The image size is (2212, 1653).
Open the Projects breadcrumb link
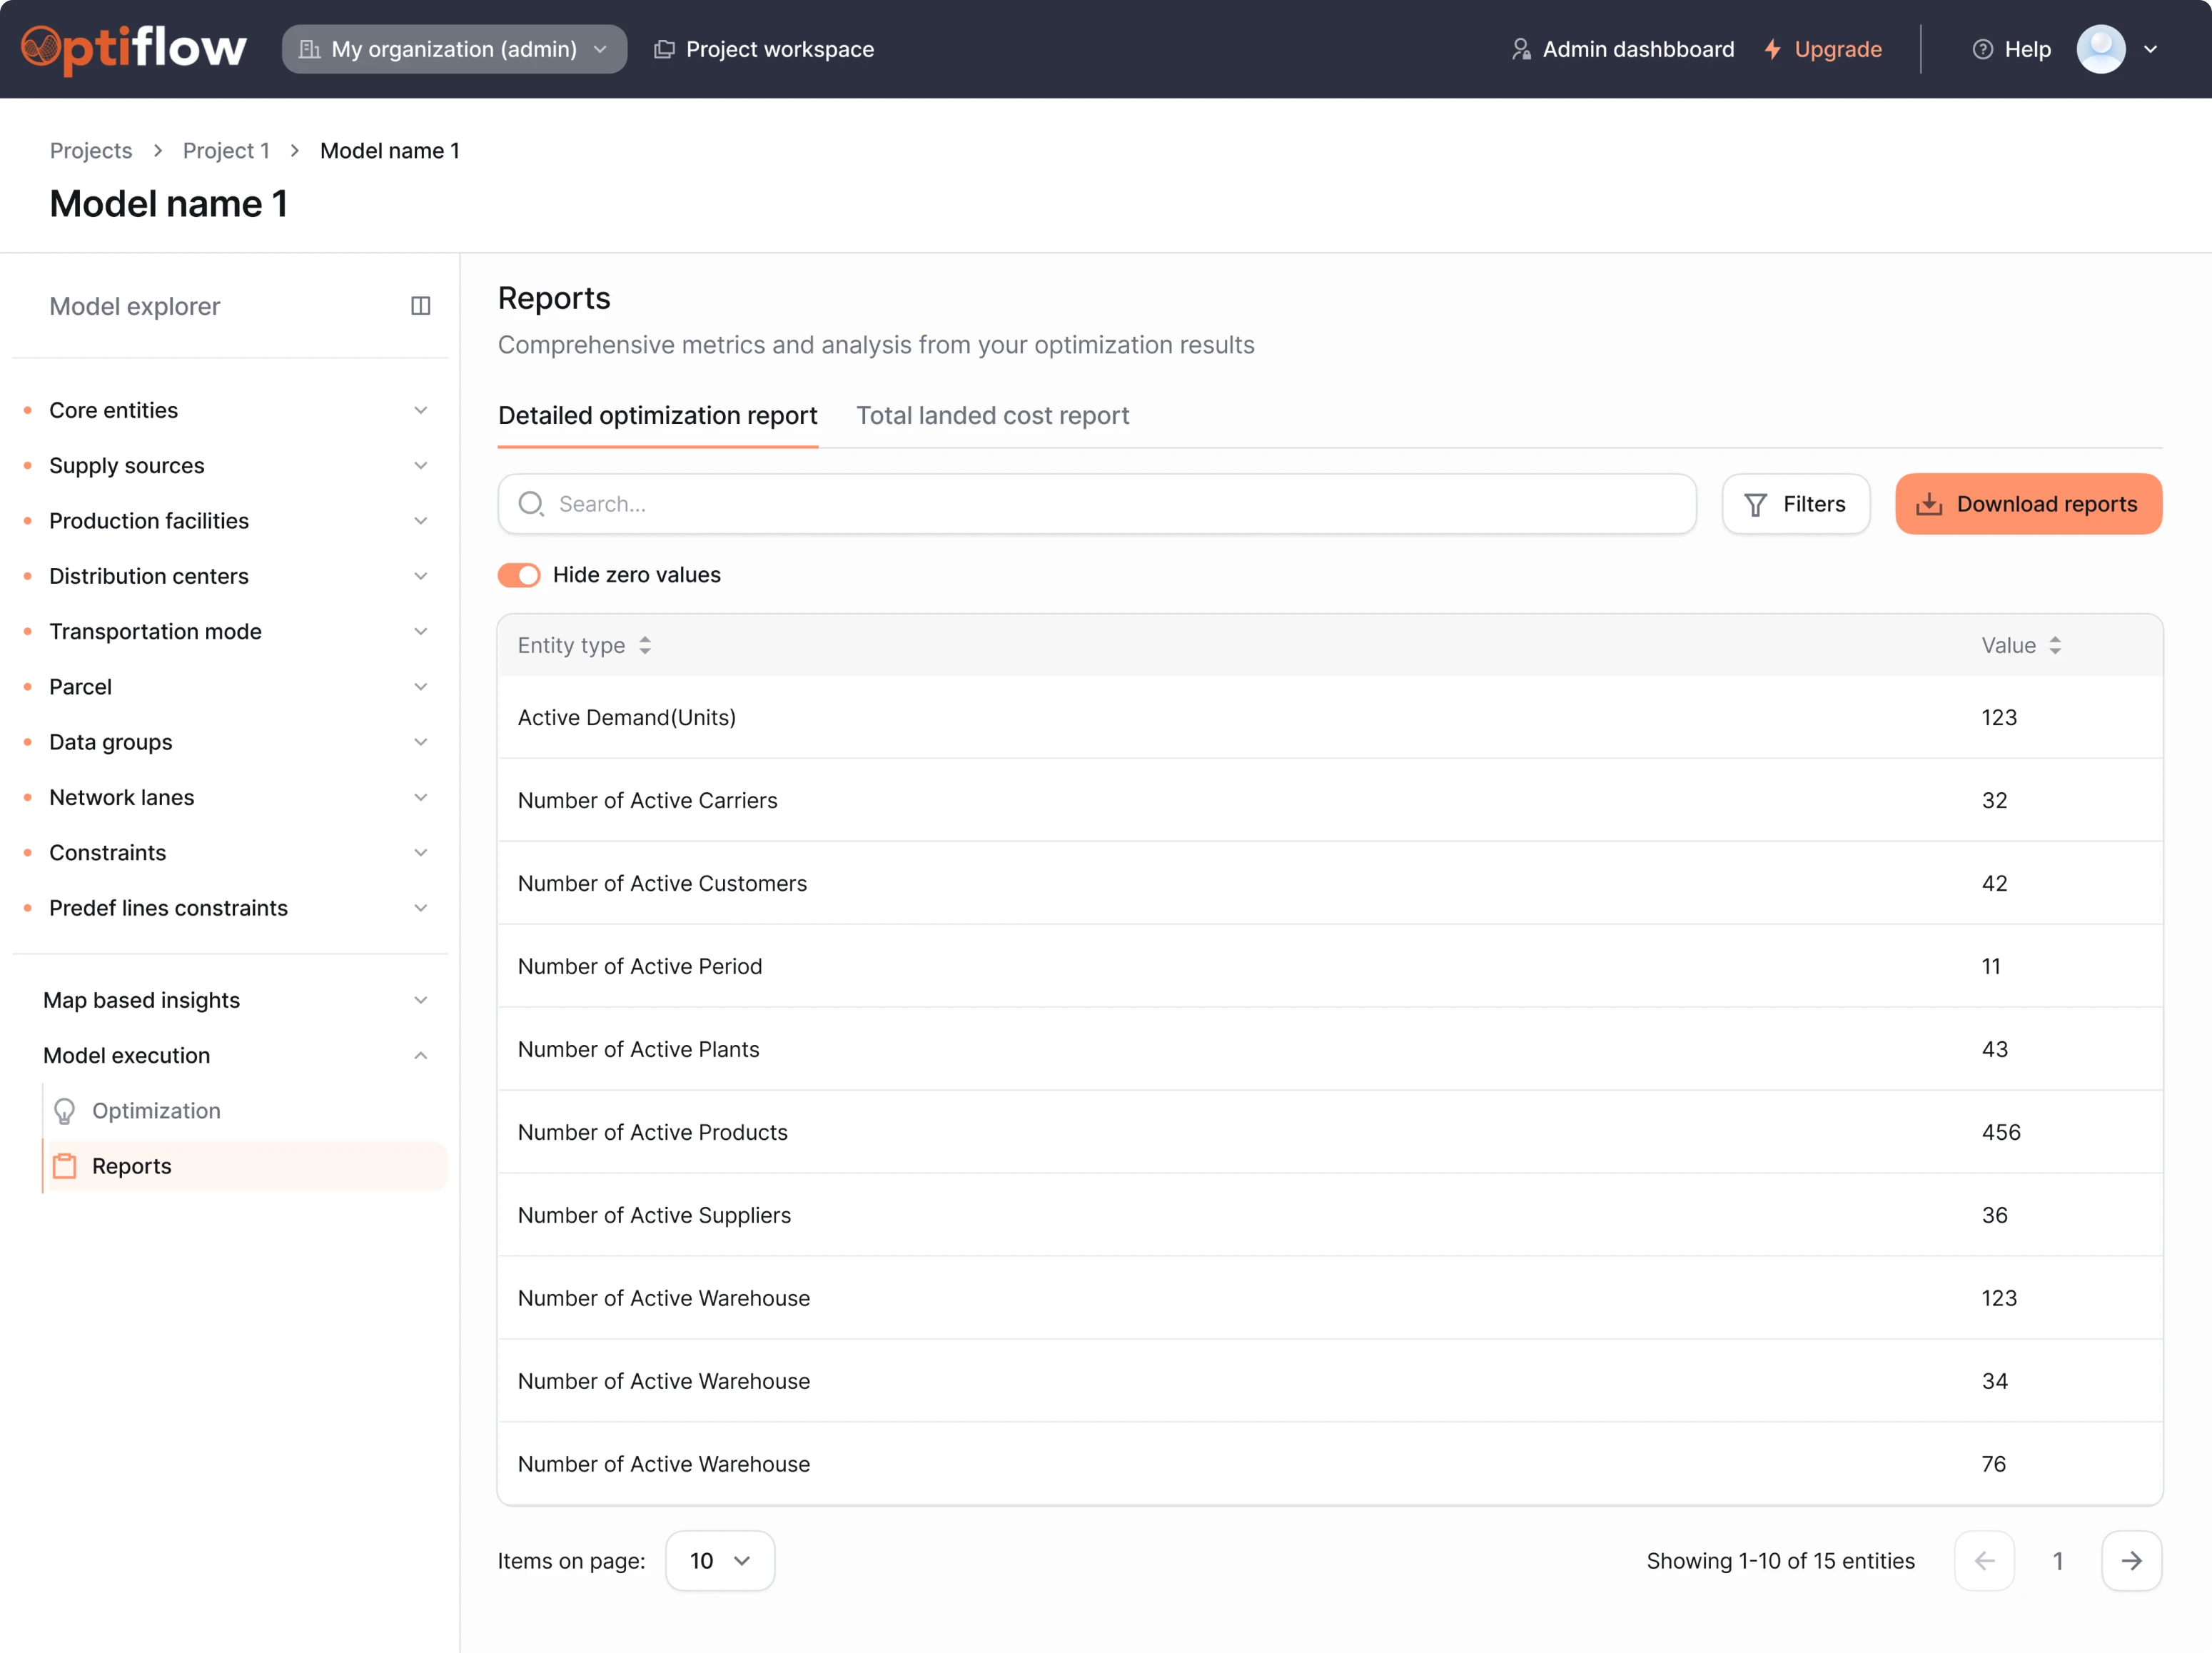90,150
